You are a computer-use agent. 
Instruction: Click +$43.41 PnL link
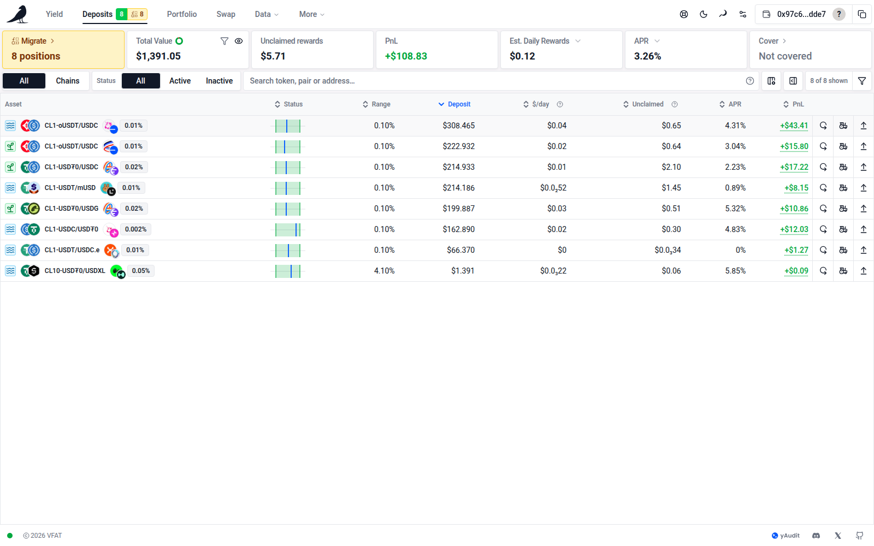coord(794,126)
